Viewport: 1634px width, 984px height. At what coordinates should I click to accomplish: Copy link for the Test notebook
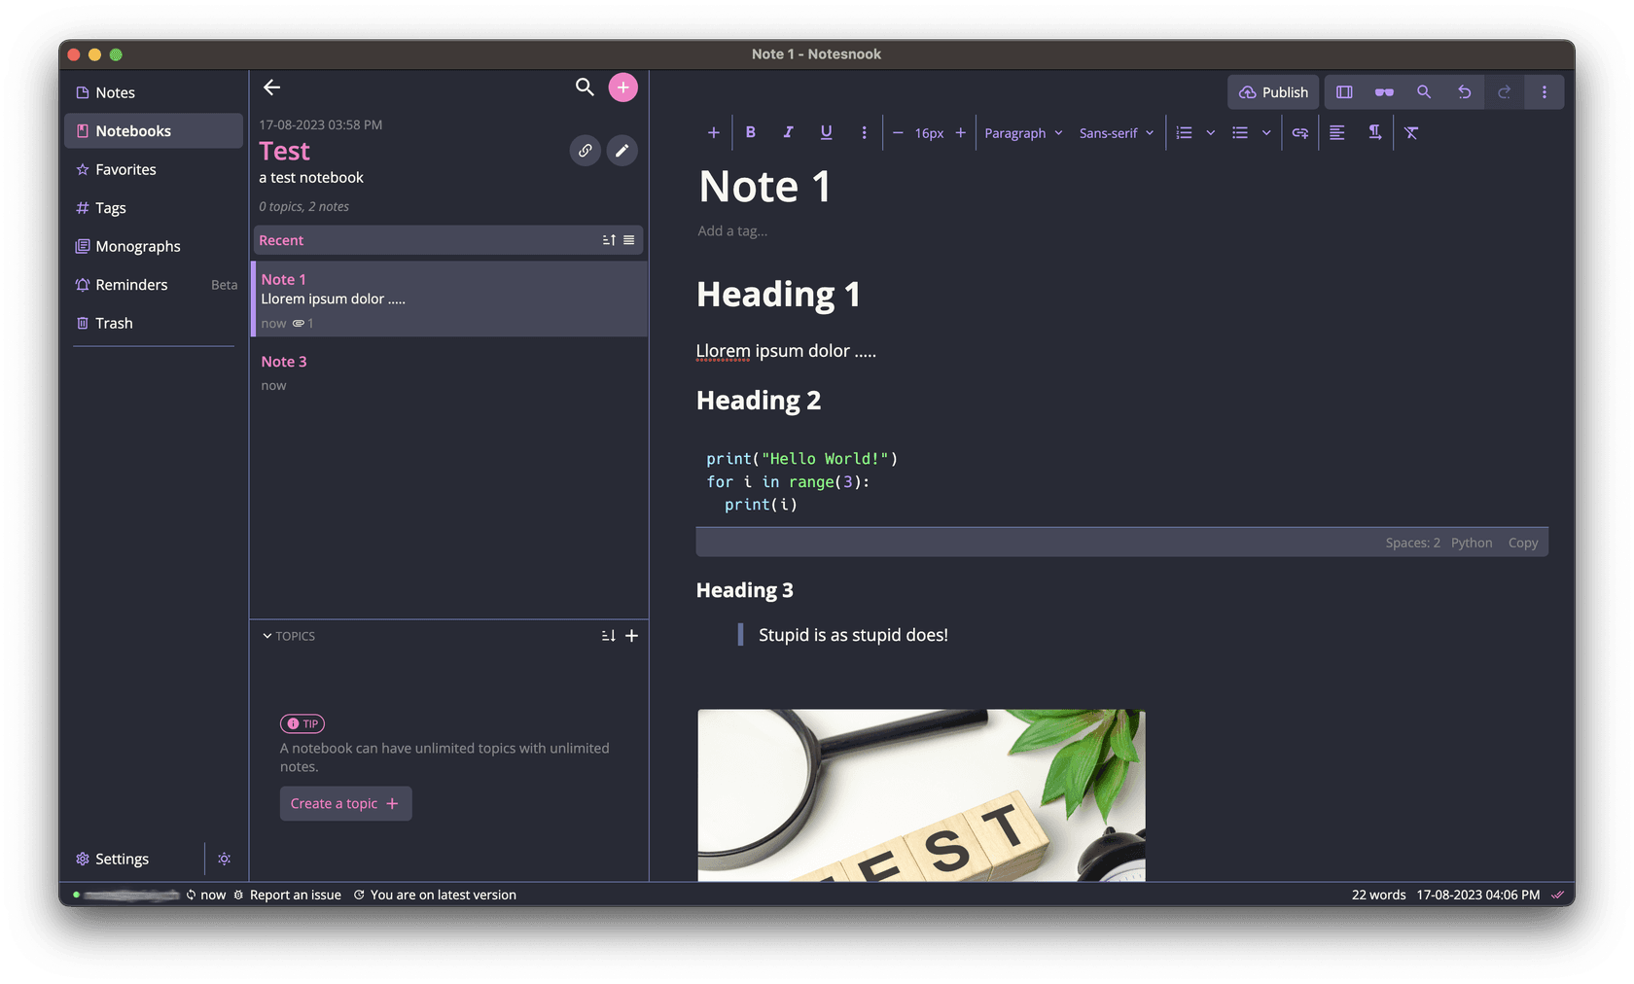(585, 151)
